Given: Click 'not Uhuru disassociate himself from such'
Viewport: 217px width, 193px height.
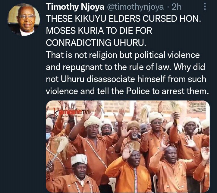Looking at the screenshot, I should coord(126,79).
